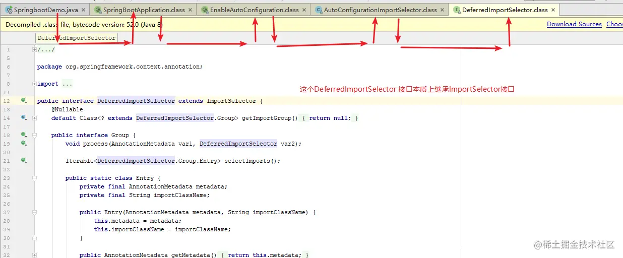Image resolution: width=623 pixels, height=258 pixels.
Task: Close the SpringBootApplication.class tab
Action: 190,10
